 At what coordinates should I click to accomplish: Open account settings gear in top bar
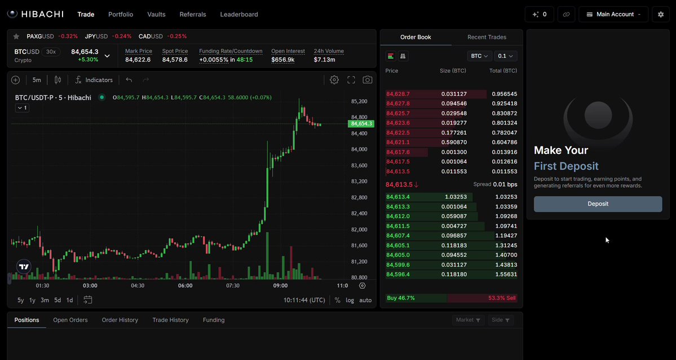[661, 14]
